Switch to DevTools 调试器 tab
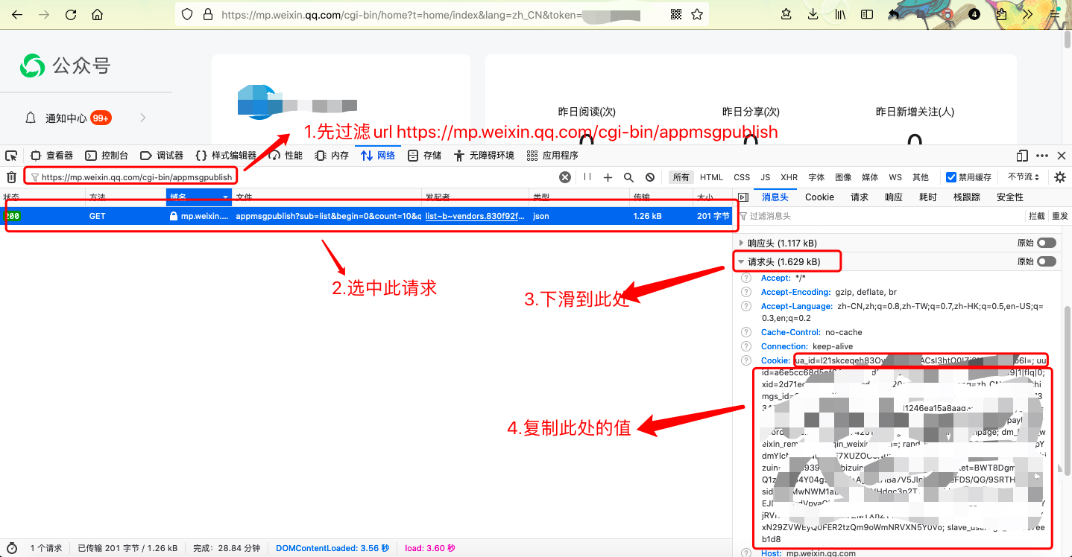Screen dimensions: 1072x557 pos(162,156)
